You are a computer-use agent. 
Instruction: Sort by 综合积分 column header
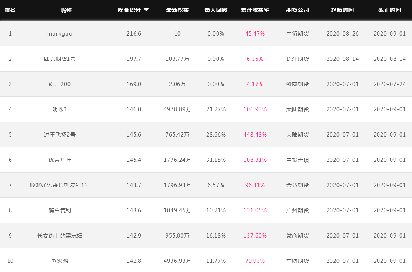pyautogui.click(x=130, y=10)
